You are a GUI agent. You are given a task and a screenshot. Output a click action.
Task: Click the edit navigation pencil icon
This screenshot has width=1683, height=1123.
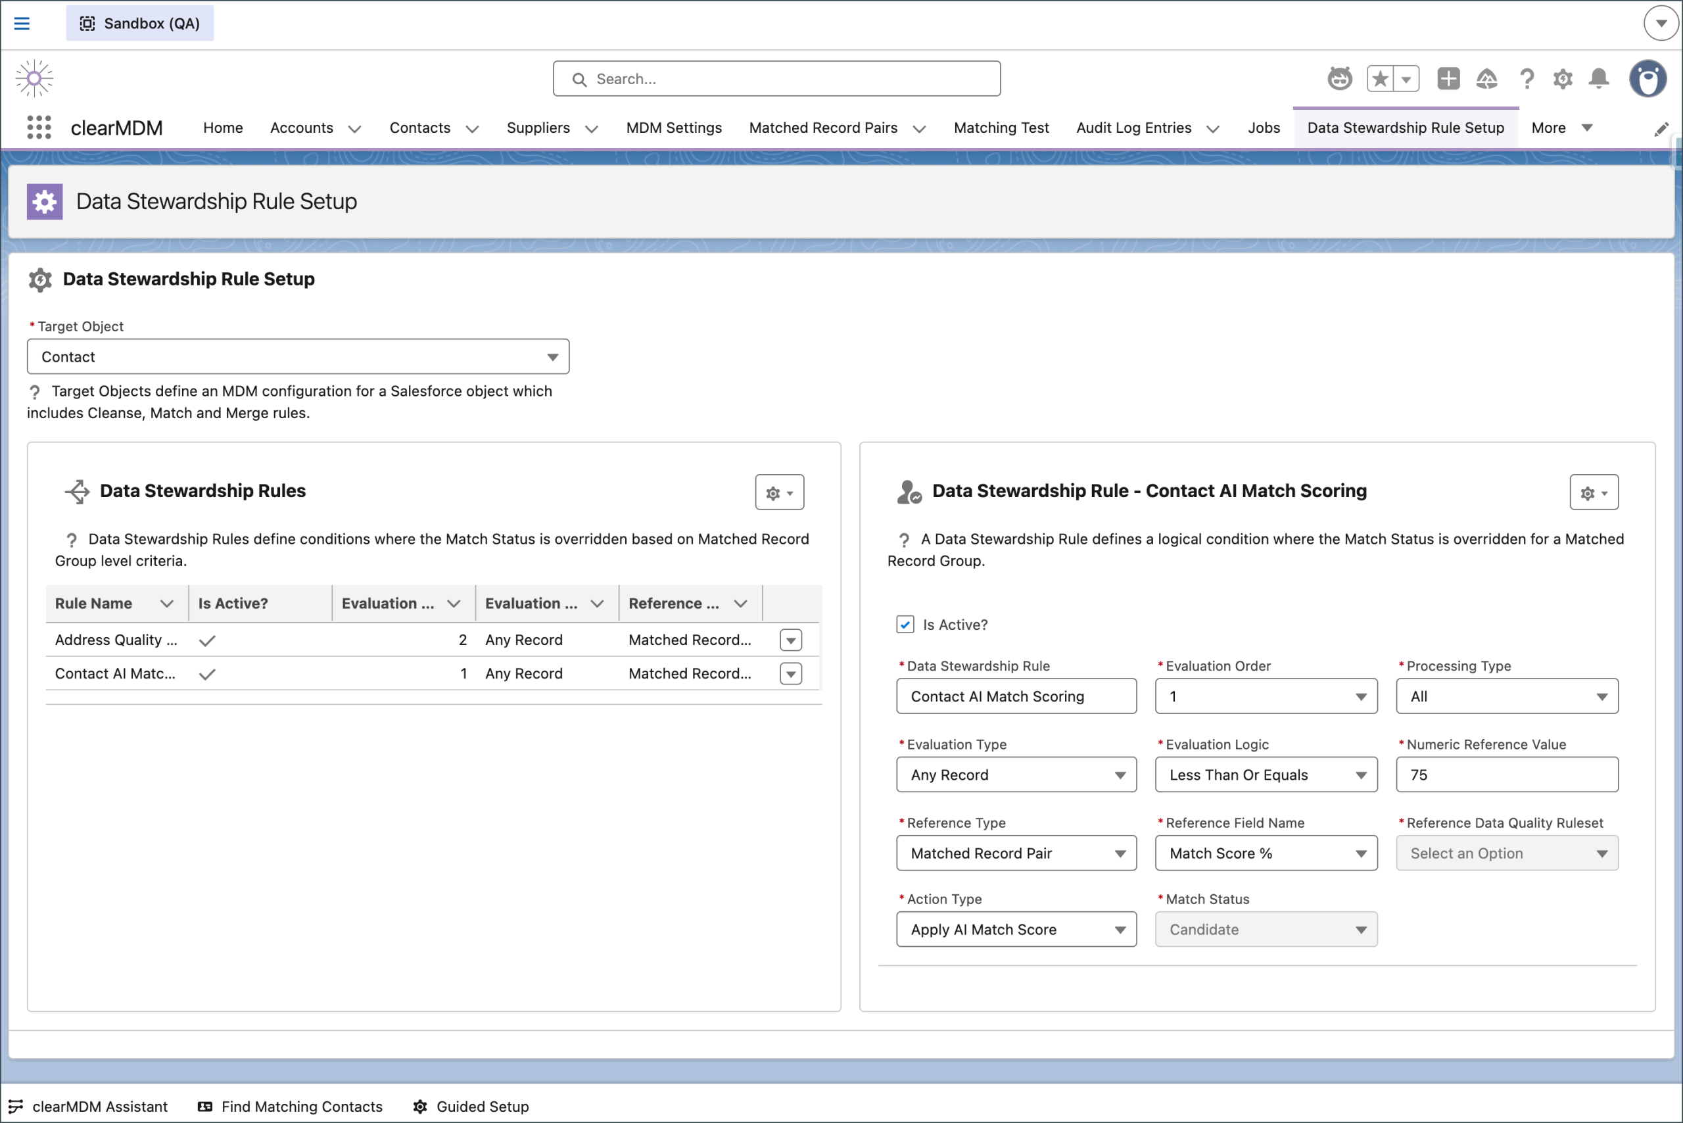tap(1661, 129)
